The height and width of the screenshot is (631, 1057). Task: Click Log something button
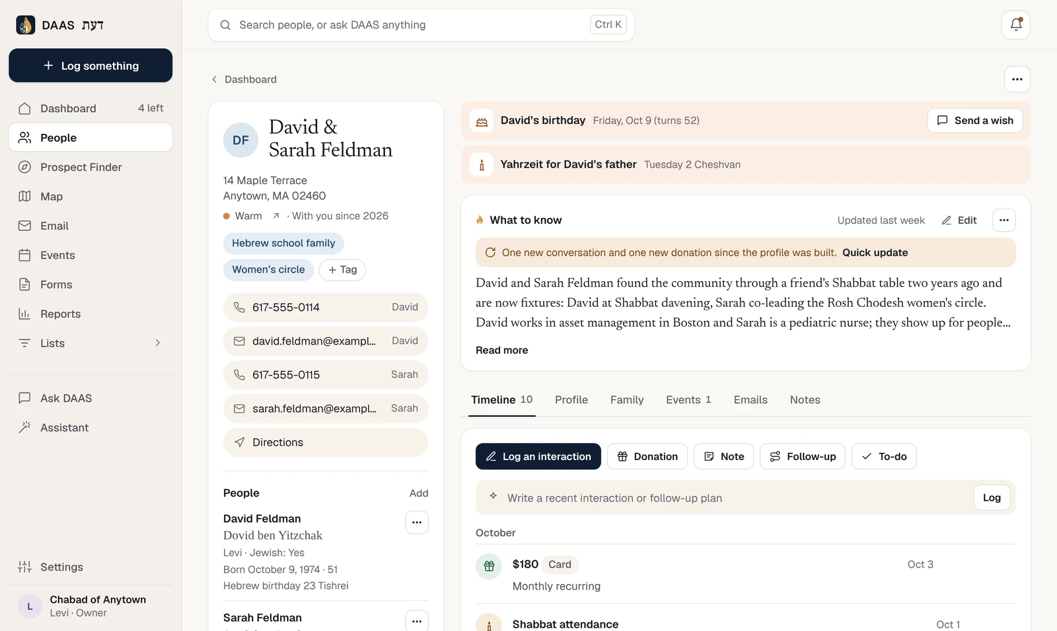[91, 65]
